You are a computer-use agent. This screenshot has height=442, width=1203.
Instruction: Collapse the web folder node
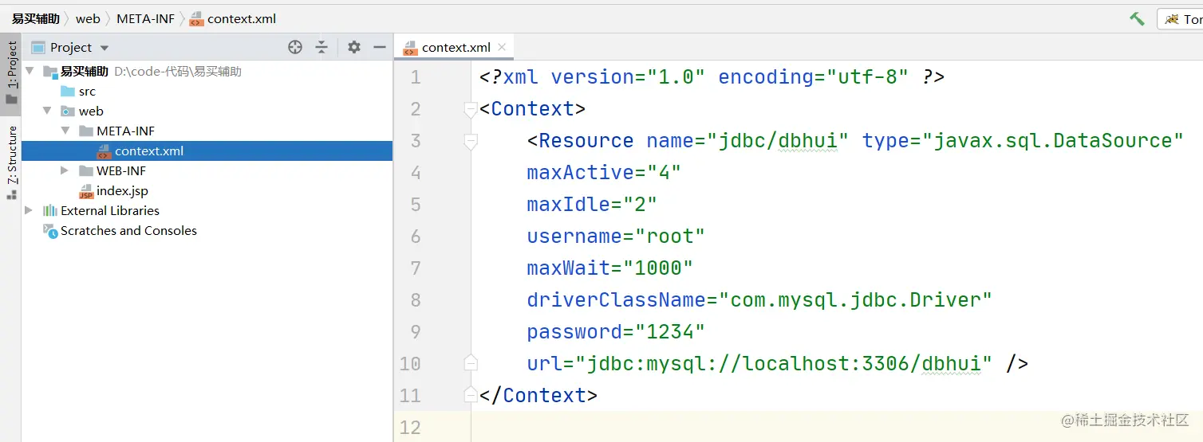(48, 111)
